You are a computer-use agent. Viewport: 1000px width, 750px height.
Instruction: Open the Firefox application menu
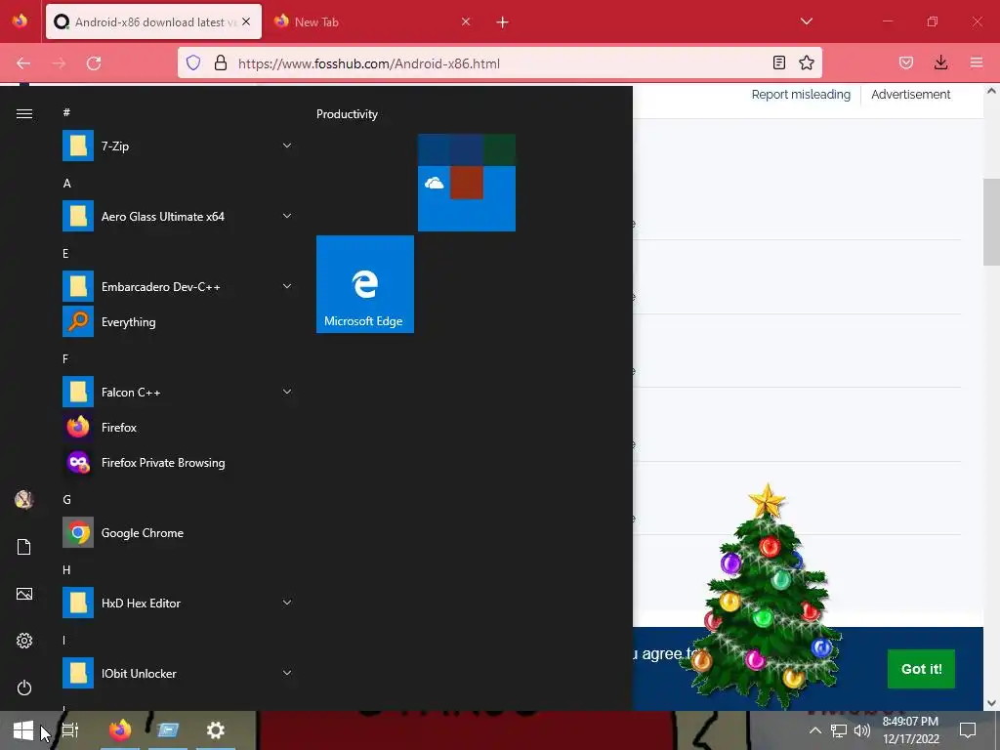click(977, 62)
